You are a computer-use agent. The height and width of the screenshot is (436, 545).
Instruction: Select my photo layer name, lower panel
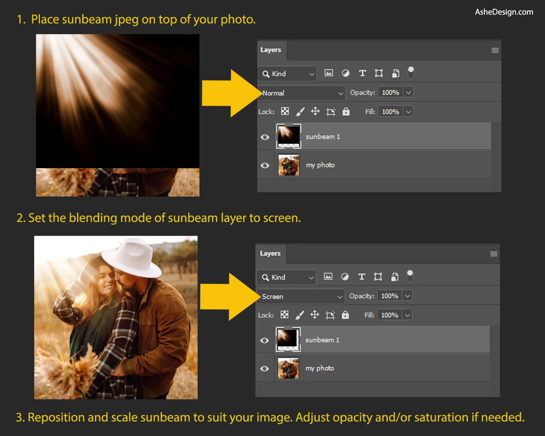click(x=319, y=368)
